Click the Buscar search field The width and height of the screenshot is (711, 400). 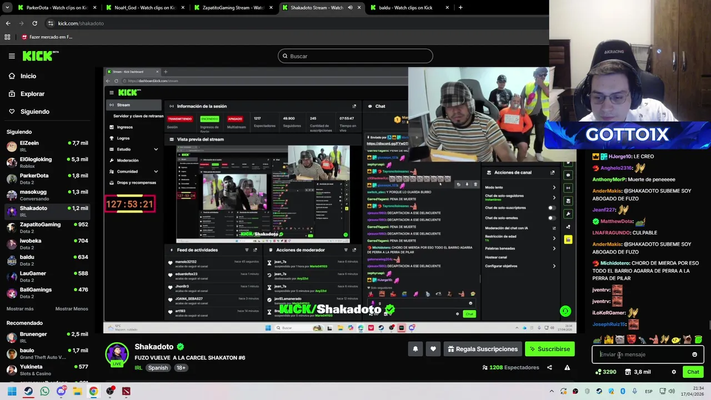point(355,56)
